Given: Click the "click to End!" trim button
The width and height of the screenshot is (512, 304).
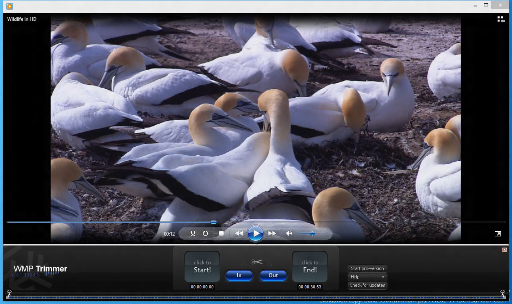Looking at the screenshot, I should (310, 267).
